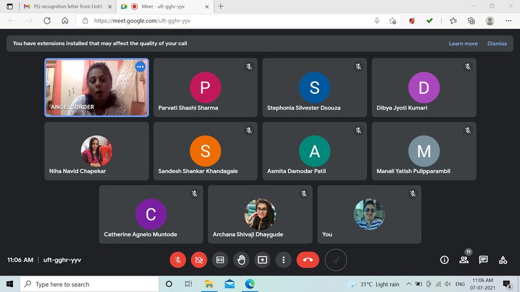Toggle closed captions button
520x292 pixels.
pos(220,259)
